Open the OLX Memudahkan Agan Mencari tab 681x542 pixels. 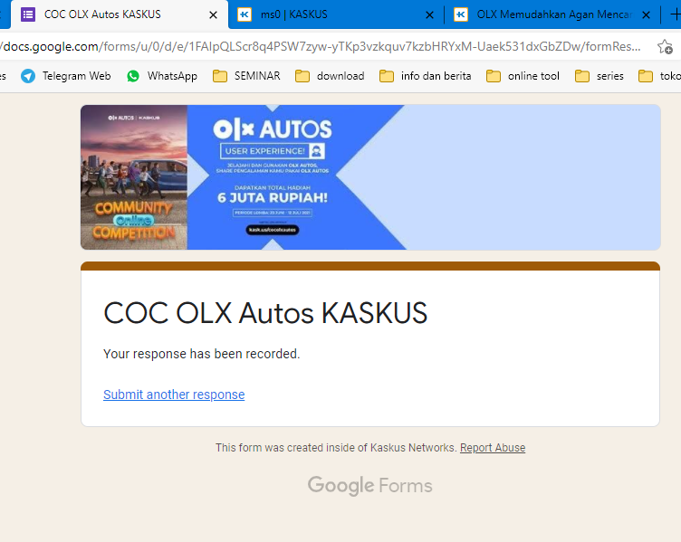[x=553, y=14]
